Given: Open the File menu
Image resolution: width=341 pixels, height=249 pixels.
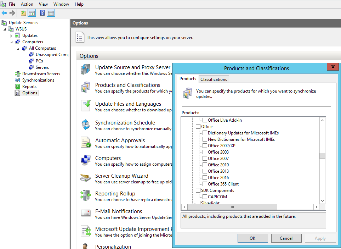Looking at the screenshot, I should [12, 4].
